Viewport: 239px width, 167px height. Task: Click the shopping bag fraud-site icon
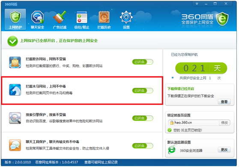point(15,62)
